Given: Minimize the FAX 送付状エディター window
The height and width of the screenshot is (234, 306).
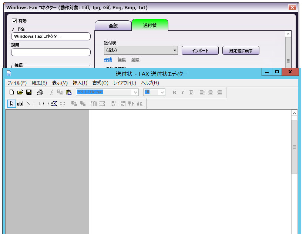Looking at the screenshot, I should (x=267, y=72).
